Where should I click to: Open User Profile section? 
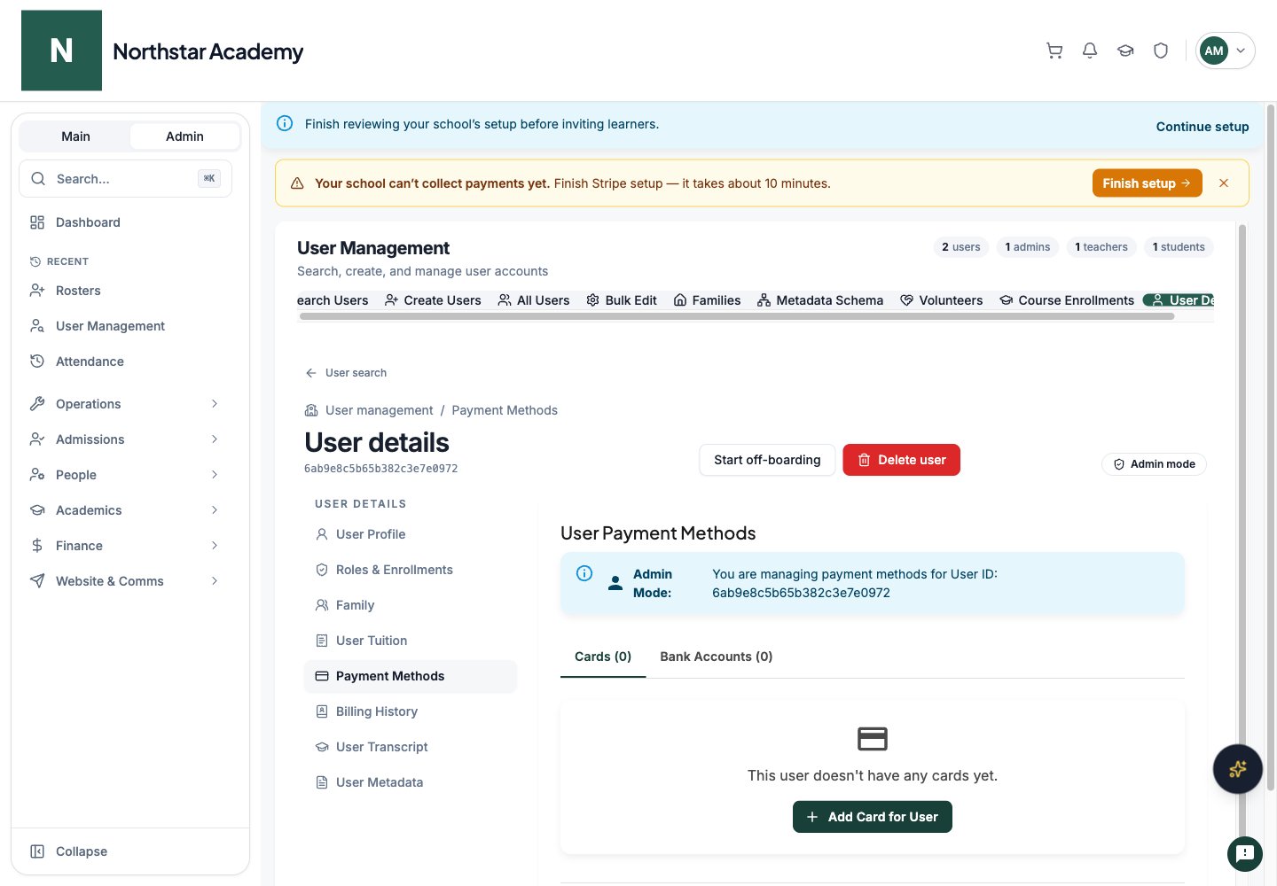410,534
